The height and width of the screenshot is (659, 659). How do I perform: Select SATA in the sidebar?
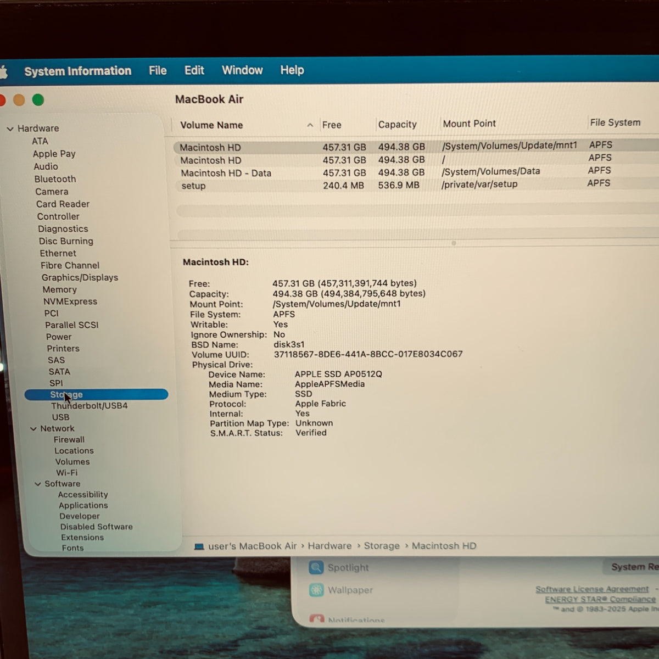tap(59, 372)
